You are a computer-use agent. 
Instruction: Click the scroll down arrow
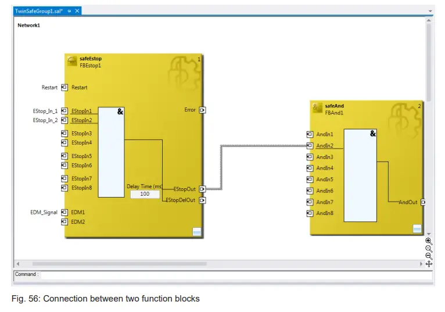(429, 234)
